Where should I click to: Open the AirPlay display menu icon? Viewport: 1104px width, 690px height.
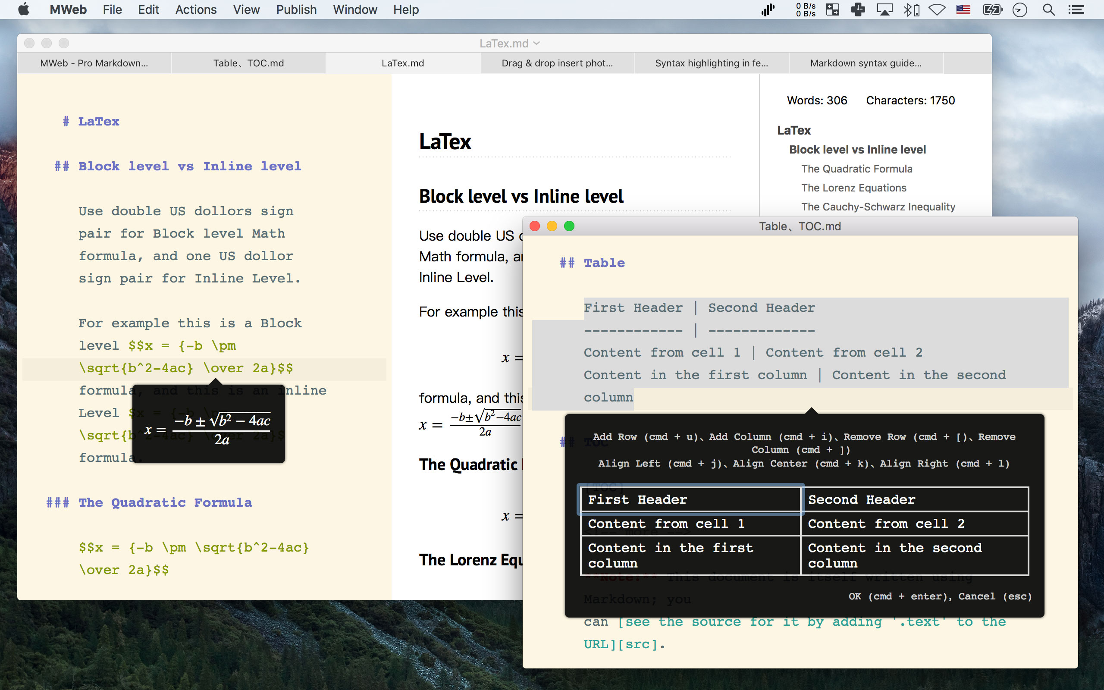[884, 9]
